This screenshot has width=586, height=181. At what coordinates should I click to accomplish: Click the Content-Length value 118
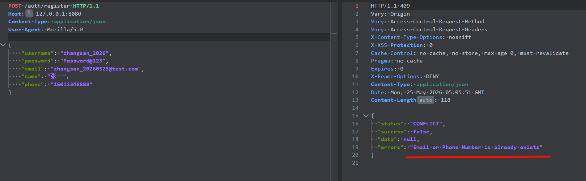446,100
